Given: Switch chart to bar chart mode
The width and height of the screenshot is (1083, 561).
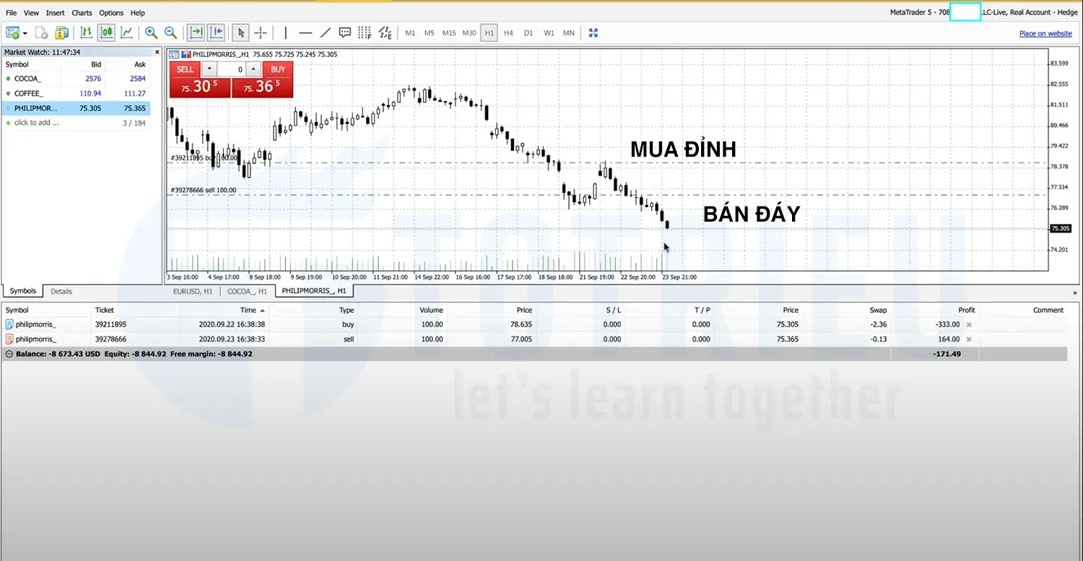Looking at the screenshot, I should point(86,32).
